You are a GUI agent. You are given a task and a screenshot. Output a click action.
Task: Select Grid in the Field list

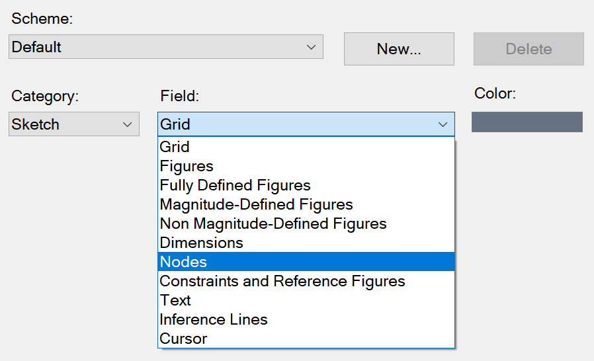[x=175, y=147]
